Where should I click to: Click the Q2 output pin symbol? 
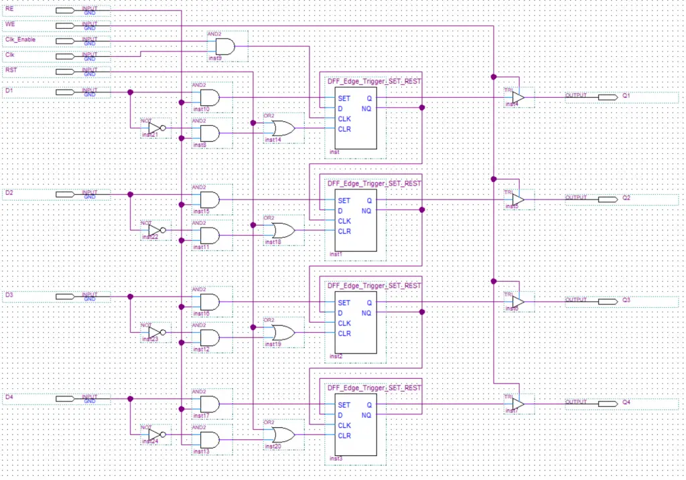pos(608,199)
